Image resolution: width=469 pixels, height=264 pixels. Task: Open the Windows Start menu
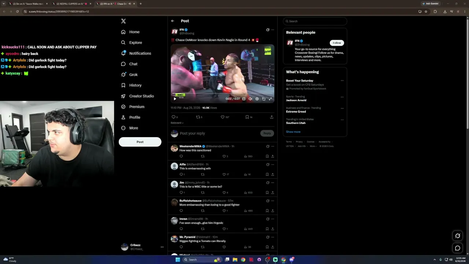point(178,260)
